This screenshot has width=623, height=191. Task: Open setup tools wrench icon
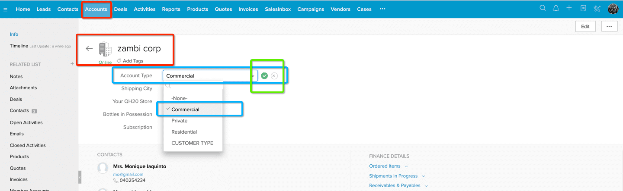point(597,8)
